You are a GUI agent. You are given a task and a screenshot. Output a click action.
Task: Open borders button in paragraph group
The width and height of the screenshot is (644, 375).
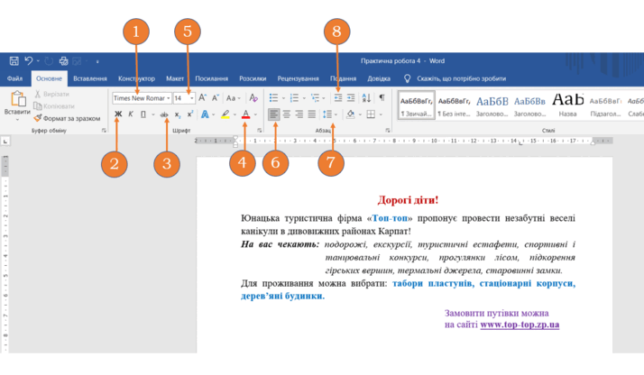[x=371, y=114]
